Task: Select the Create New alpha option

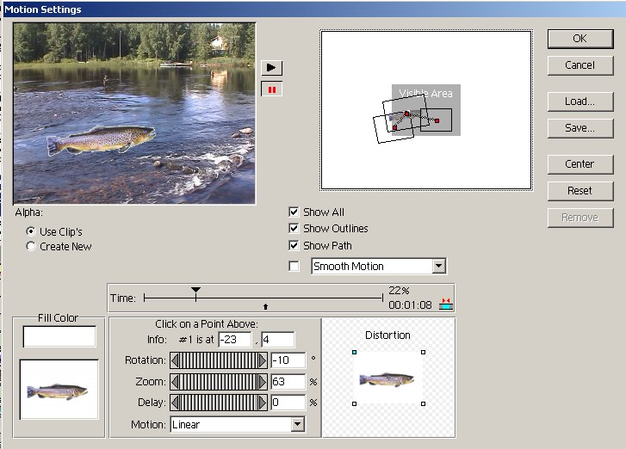Action: pos(31,246)
